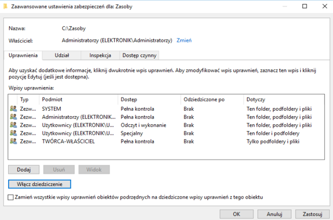Go to the Dostęp czynny tab
This screenshot has height=220, width=333.
coord(139,56)
